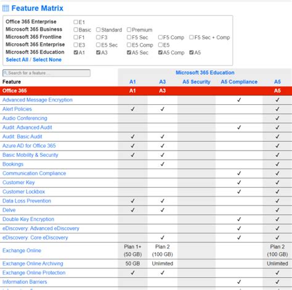Click the search magnifier icon in feature box

[6, 73]
